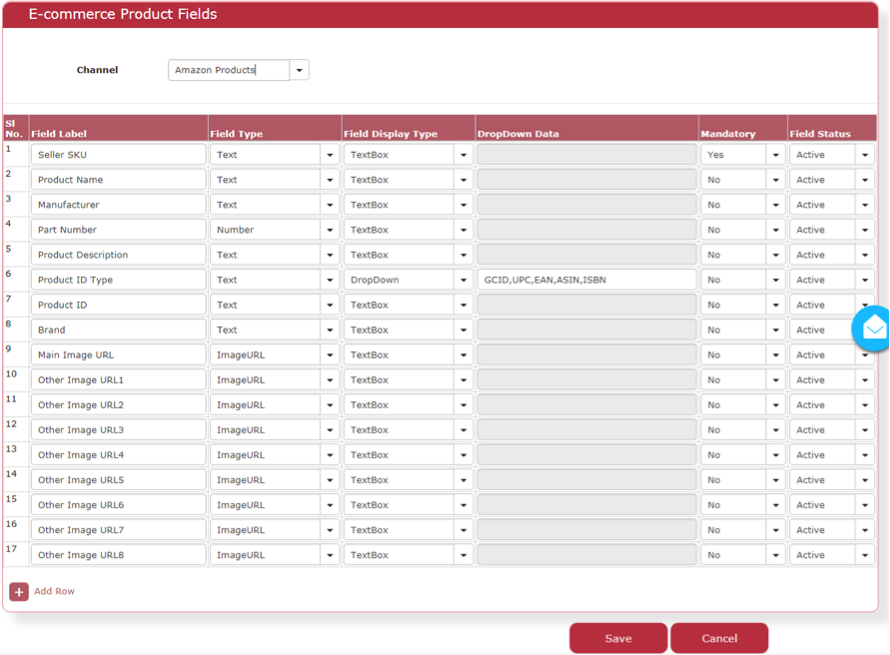Image resolution: width=890 pixels, height=655 pixels.
Task: Edit the Part Number field label
Action: (x=119, y=230)
